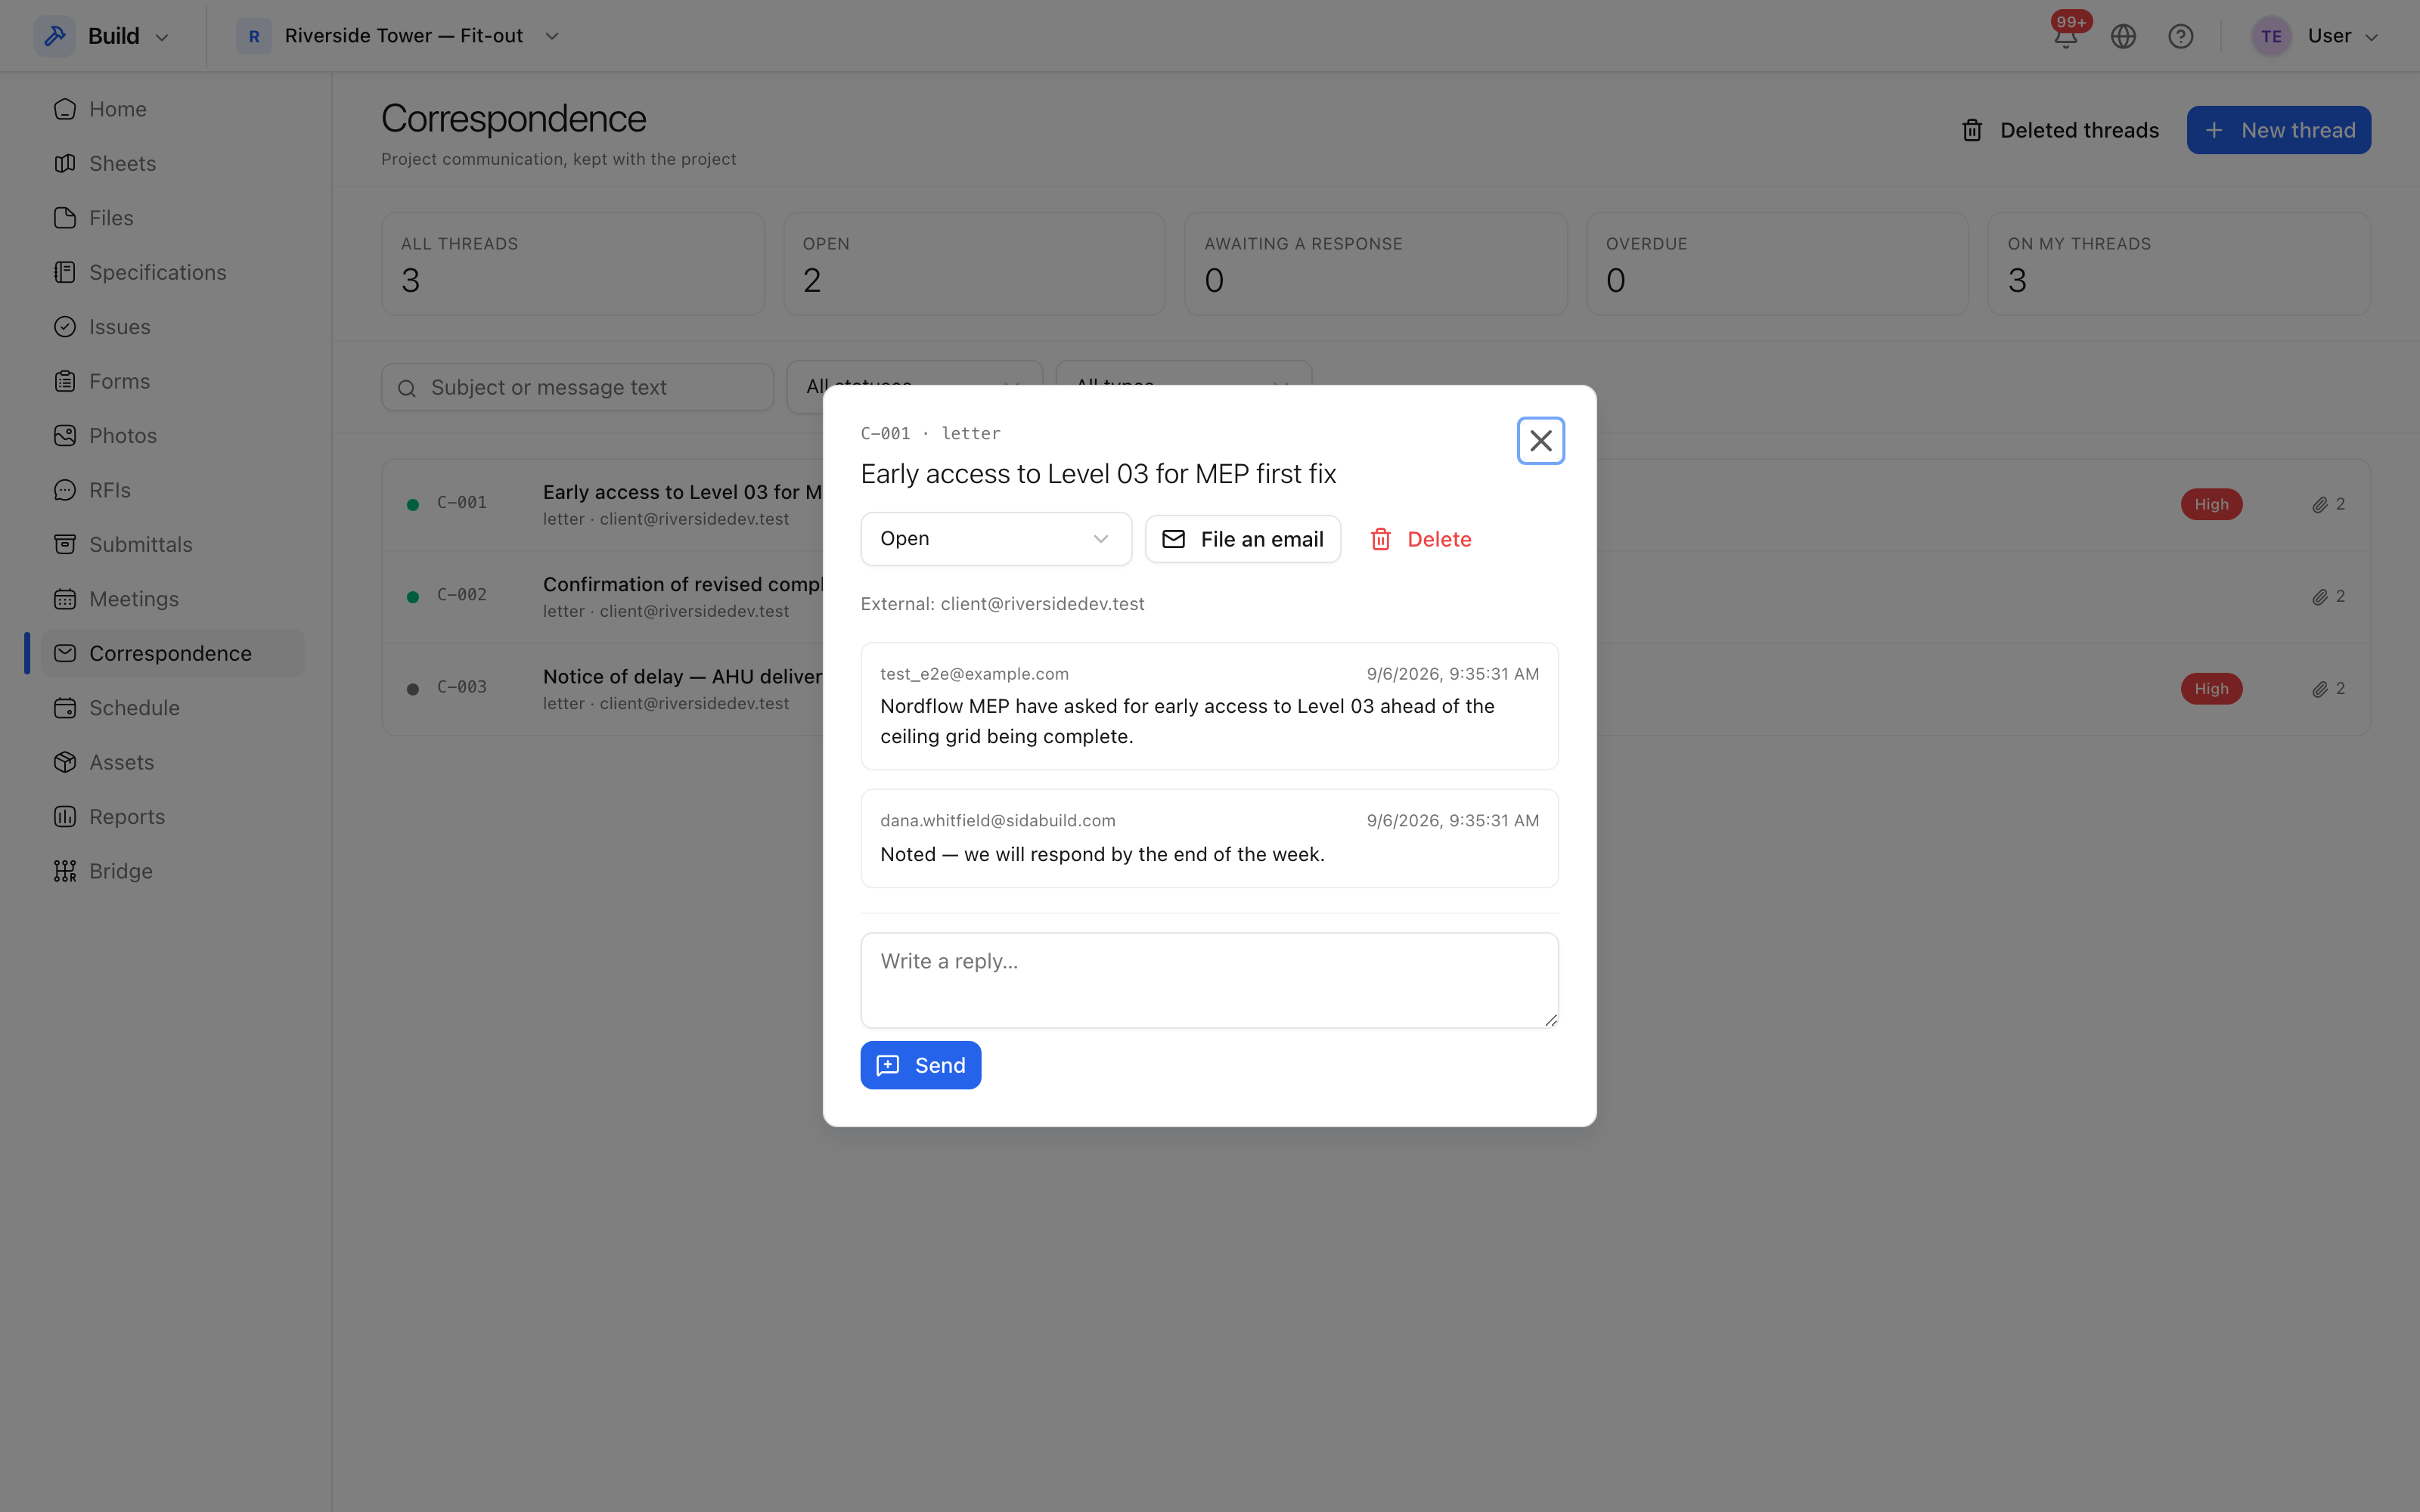Close the C-001 thread dialog

[x=1540, y=441]
